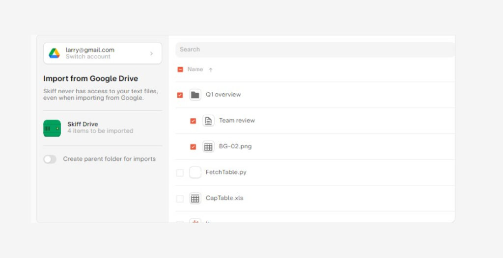Viewport: 503px width, 258px height.
Task: Open the account switcher chevron
Action: point(151,53)
